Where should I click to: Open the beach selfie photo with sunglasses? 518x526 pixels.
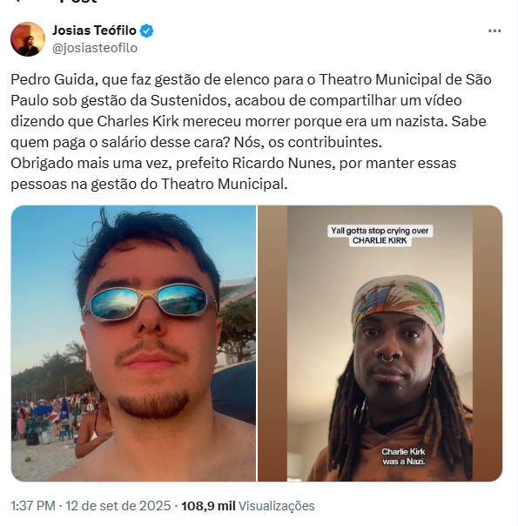click(133, 343)
